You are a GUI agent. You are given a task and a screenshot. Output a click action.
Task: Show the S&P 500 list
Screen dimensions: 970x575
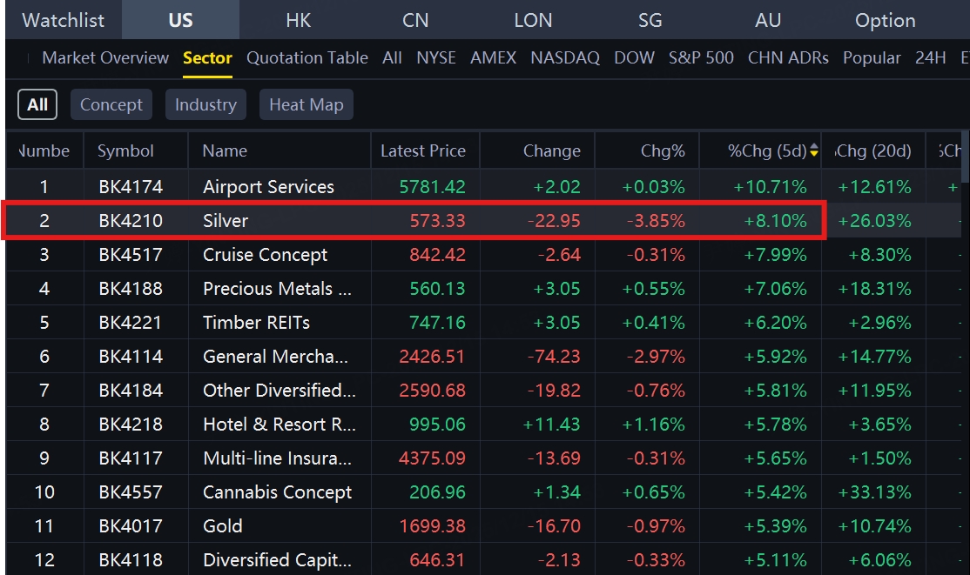pos(701,58)
